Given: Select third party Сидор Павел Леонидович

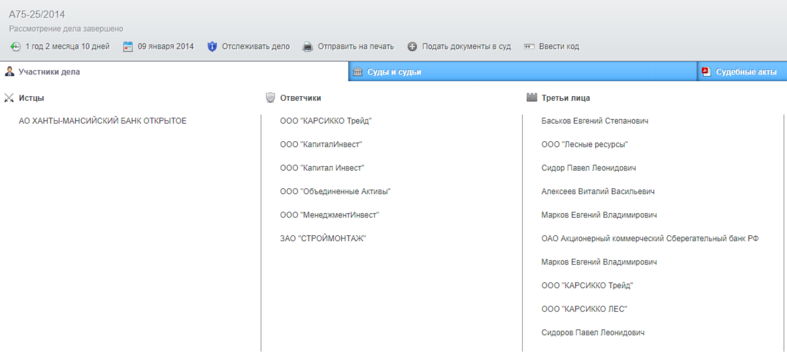Looking at the screenshot, I should [x=589, y=168].
